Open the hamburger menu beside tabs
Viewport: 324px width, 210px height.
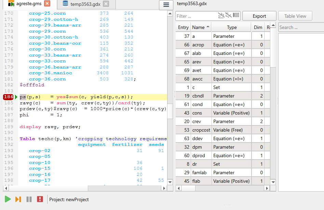coord(166,4)
